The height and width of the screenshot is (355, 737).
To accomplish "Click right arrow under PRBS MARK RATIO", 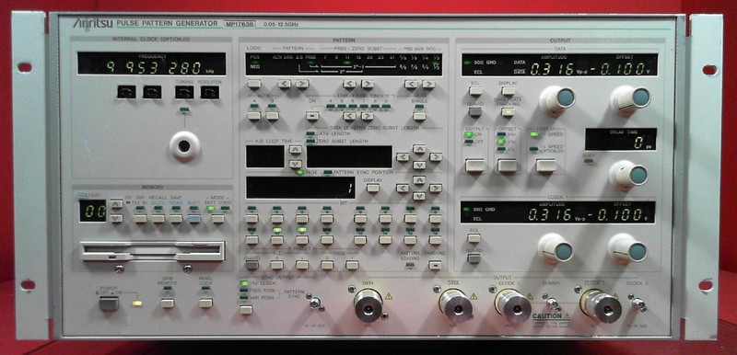I will [x=428, y=84].
